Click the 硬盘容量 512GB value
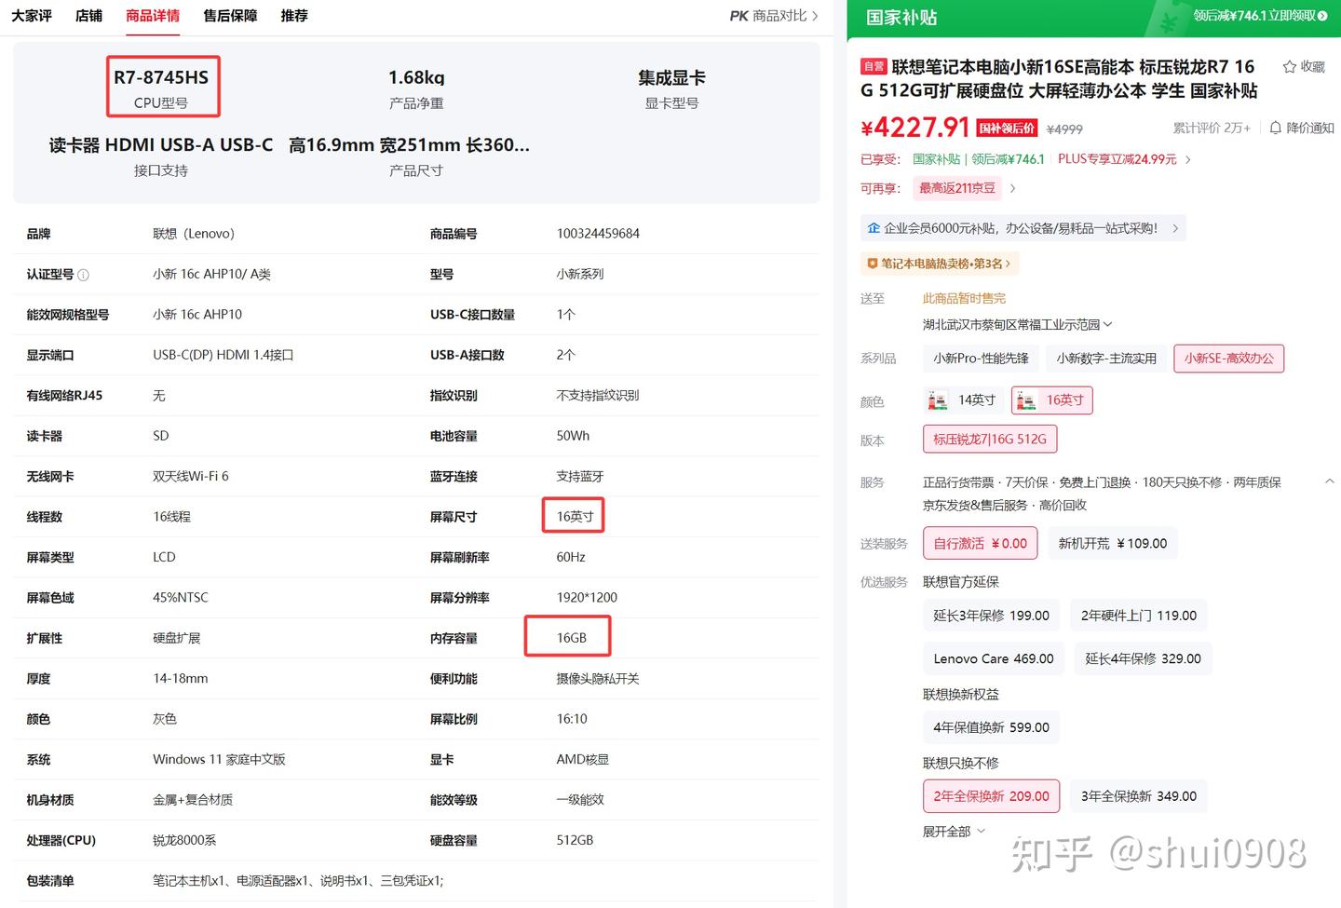Viewport: 1341px width, 908px height. click(575, 840)
